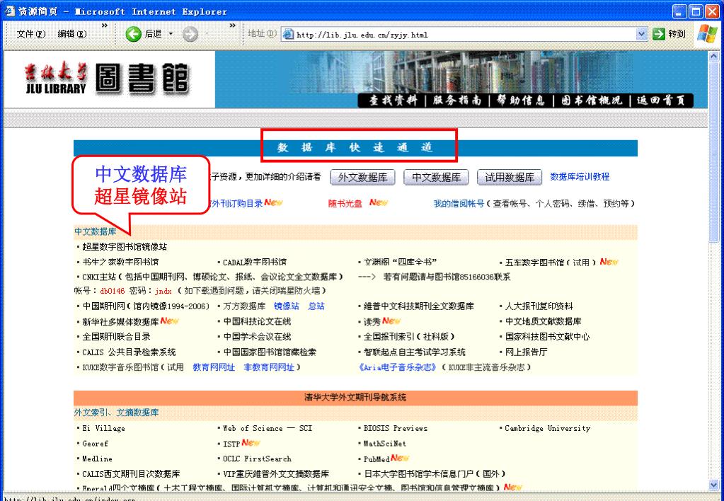Click the page icon in address bar

click(288, 34)
